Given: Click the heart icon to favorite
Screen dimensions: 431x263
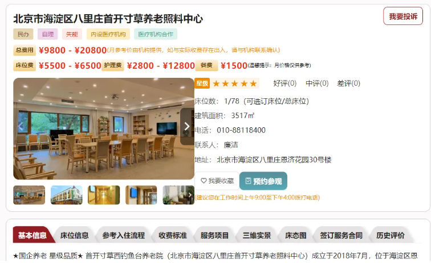Looking at the screenshot, I should point(204,181).
